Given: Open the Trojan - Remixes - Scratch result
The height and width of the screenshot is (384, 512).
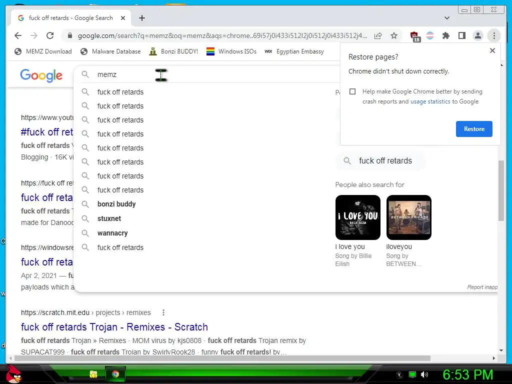Looking at the screenshot, I should coord(114,327).
